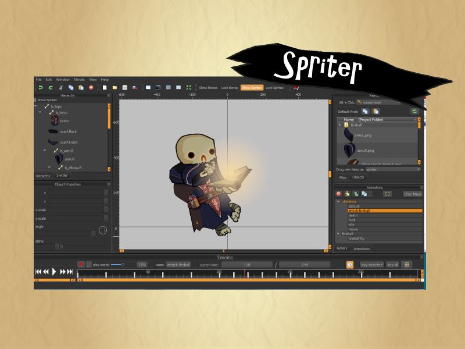Click the third gray layout icon
The image size is (465, 349).
pos(169,88)
